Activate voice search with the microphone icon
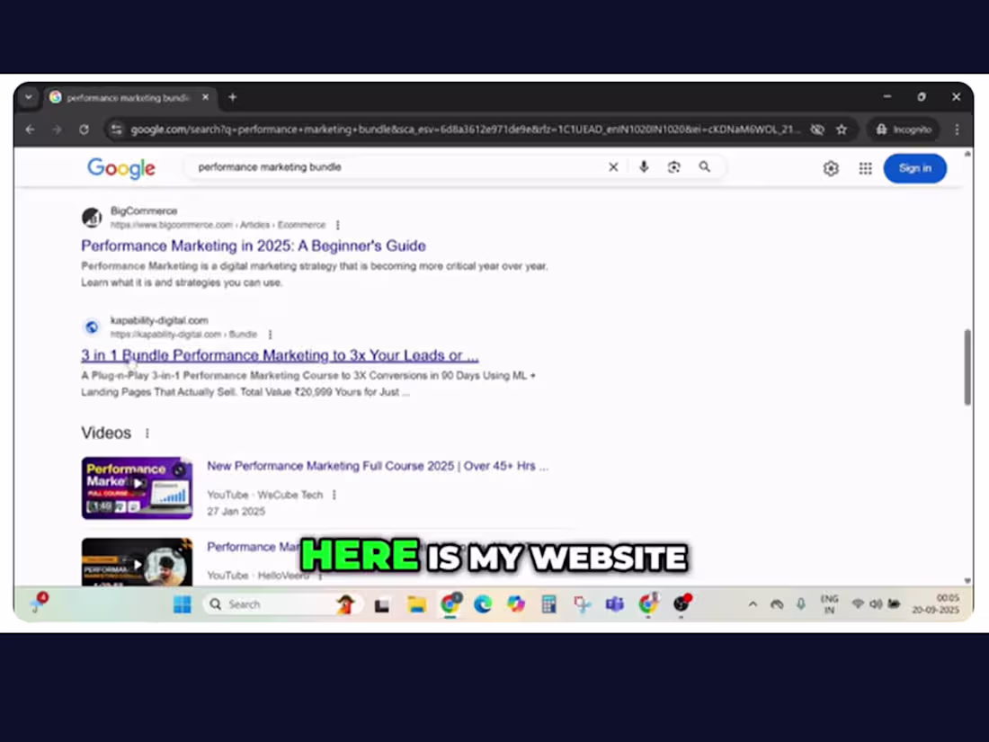Screen dimensions: 989x742 click(643, 166)
